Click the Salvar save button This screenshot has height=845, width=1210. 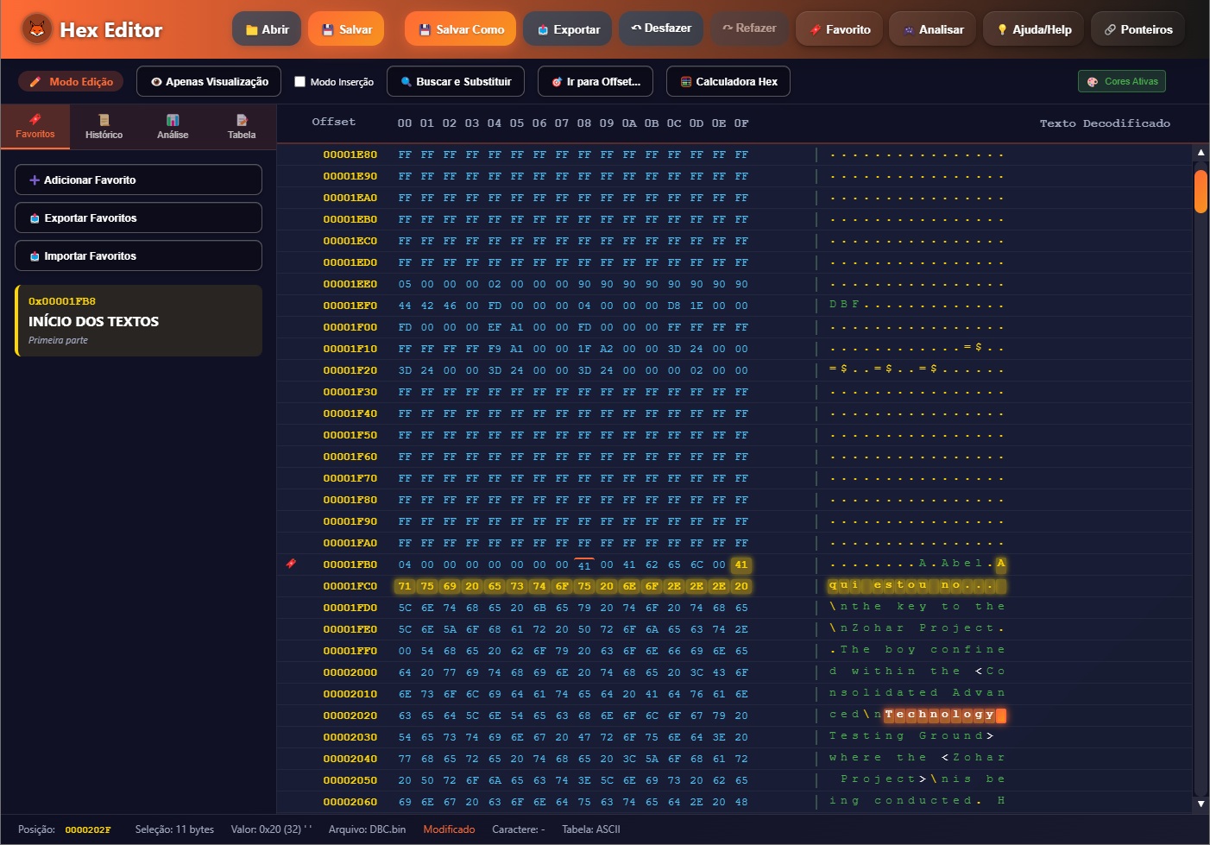(x=346, y=29)
